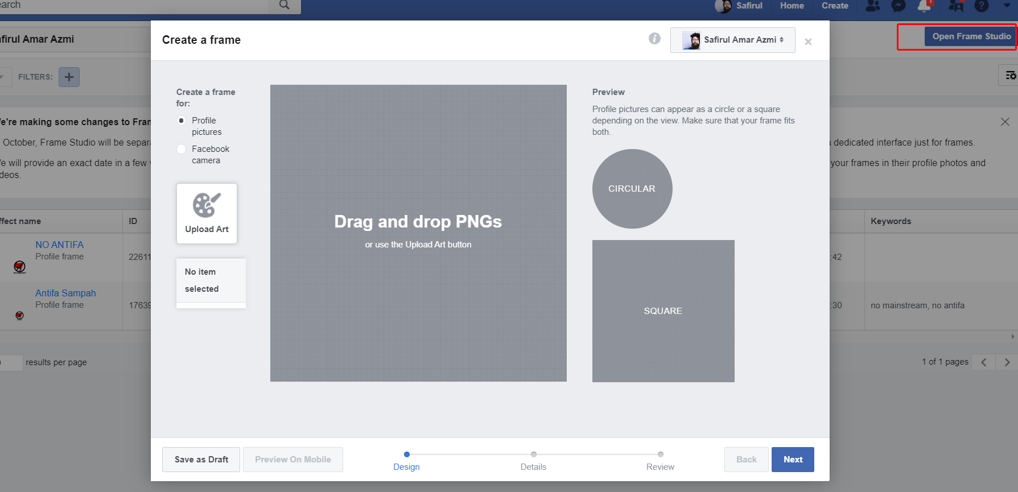The height and width of the screenshot is (492, 1018).
Task: Dismiss the Frame Studio changes banner
Action: pyautogui.click(x=1005, y=122)
